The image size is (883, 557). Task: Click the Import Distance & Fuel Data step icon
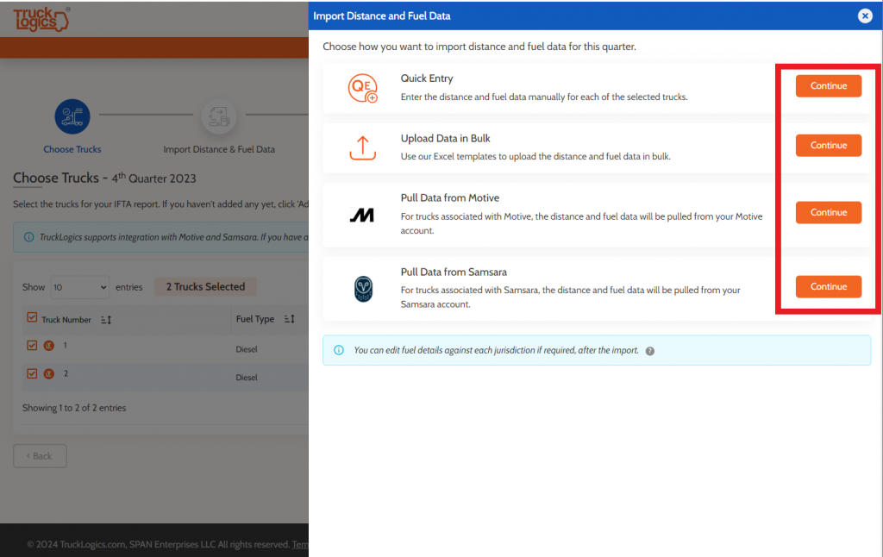point(219,116)
